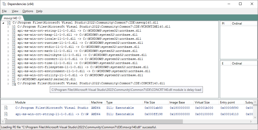Expand the api-ms-win-crt-runtime node
The width and height of the screenshot is (258, 130).
pos(8,43)
